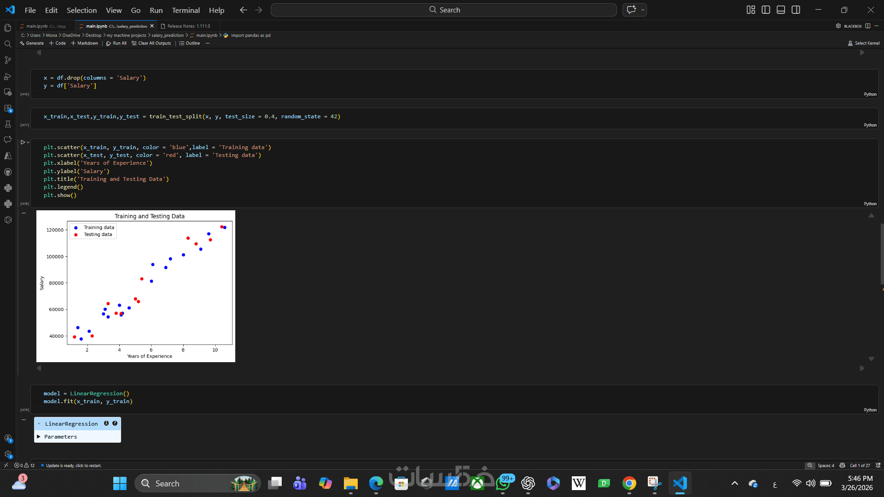Toggle the bottom panel layout button
This screenshot has width=884, height=497.
pos(781,10)
